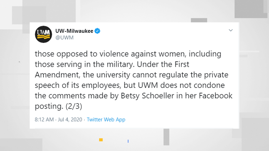
Task: Expand the tweet options chevron
Action: (x=231, y=30)
